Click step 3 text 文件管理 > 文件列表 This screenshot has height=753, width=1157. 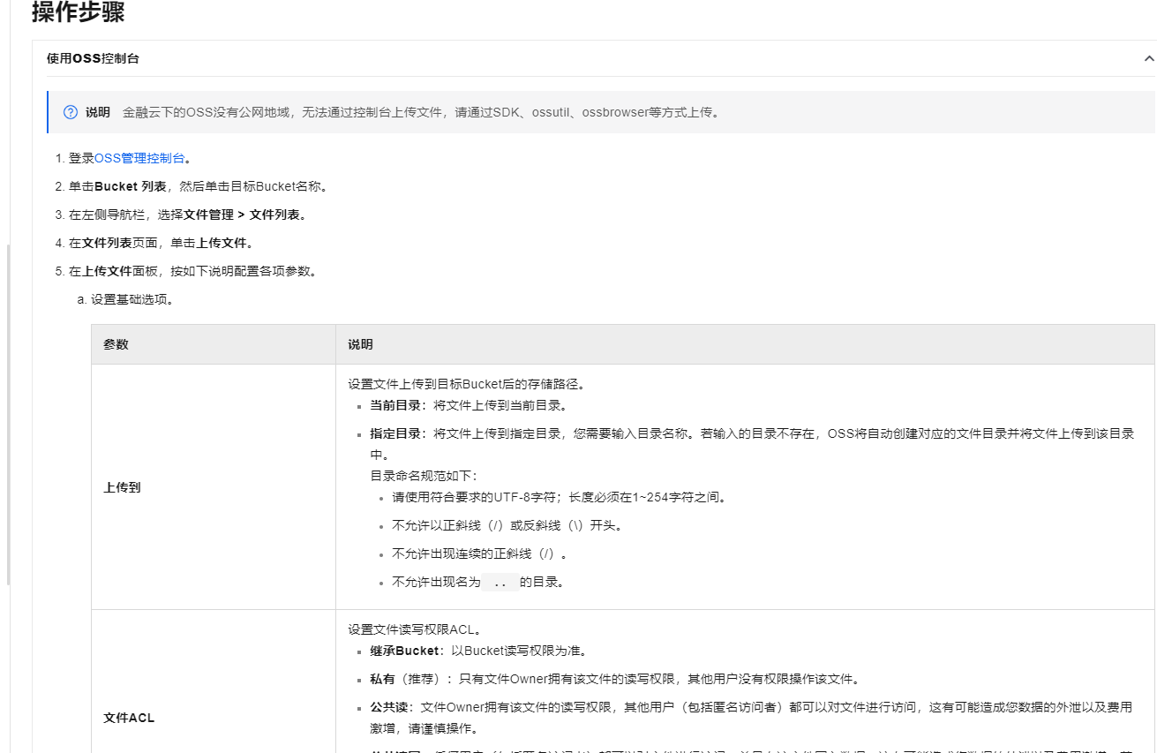244,215
